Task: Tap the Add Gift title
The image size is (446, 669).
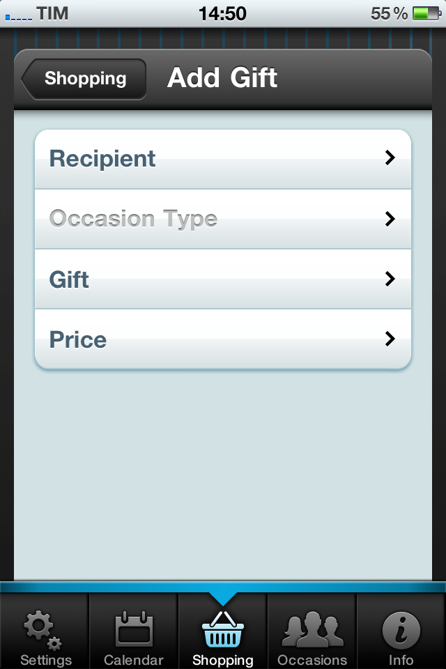Action: tap(222, 77)
